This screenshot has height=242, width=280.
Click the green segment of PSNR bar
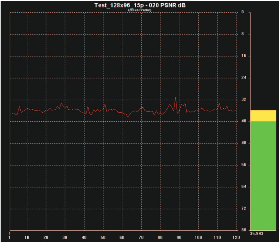pyautogui.click(x=263, y=176)
